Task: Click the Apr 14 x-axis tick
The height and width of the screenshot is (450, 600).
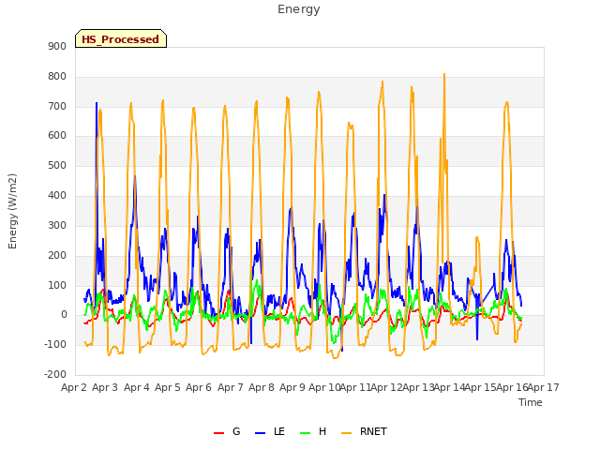Action: click(x=449, y=387)
